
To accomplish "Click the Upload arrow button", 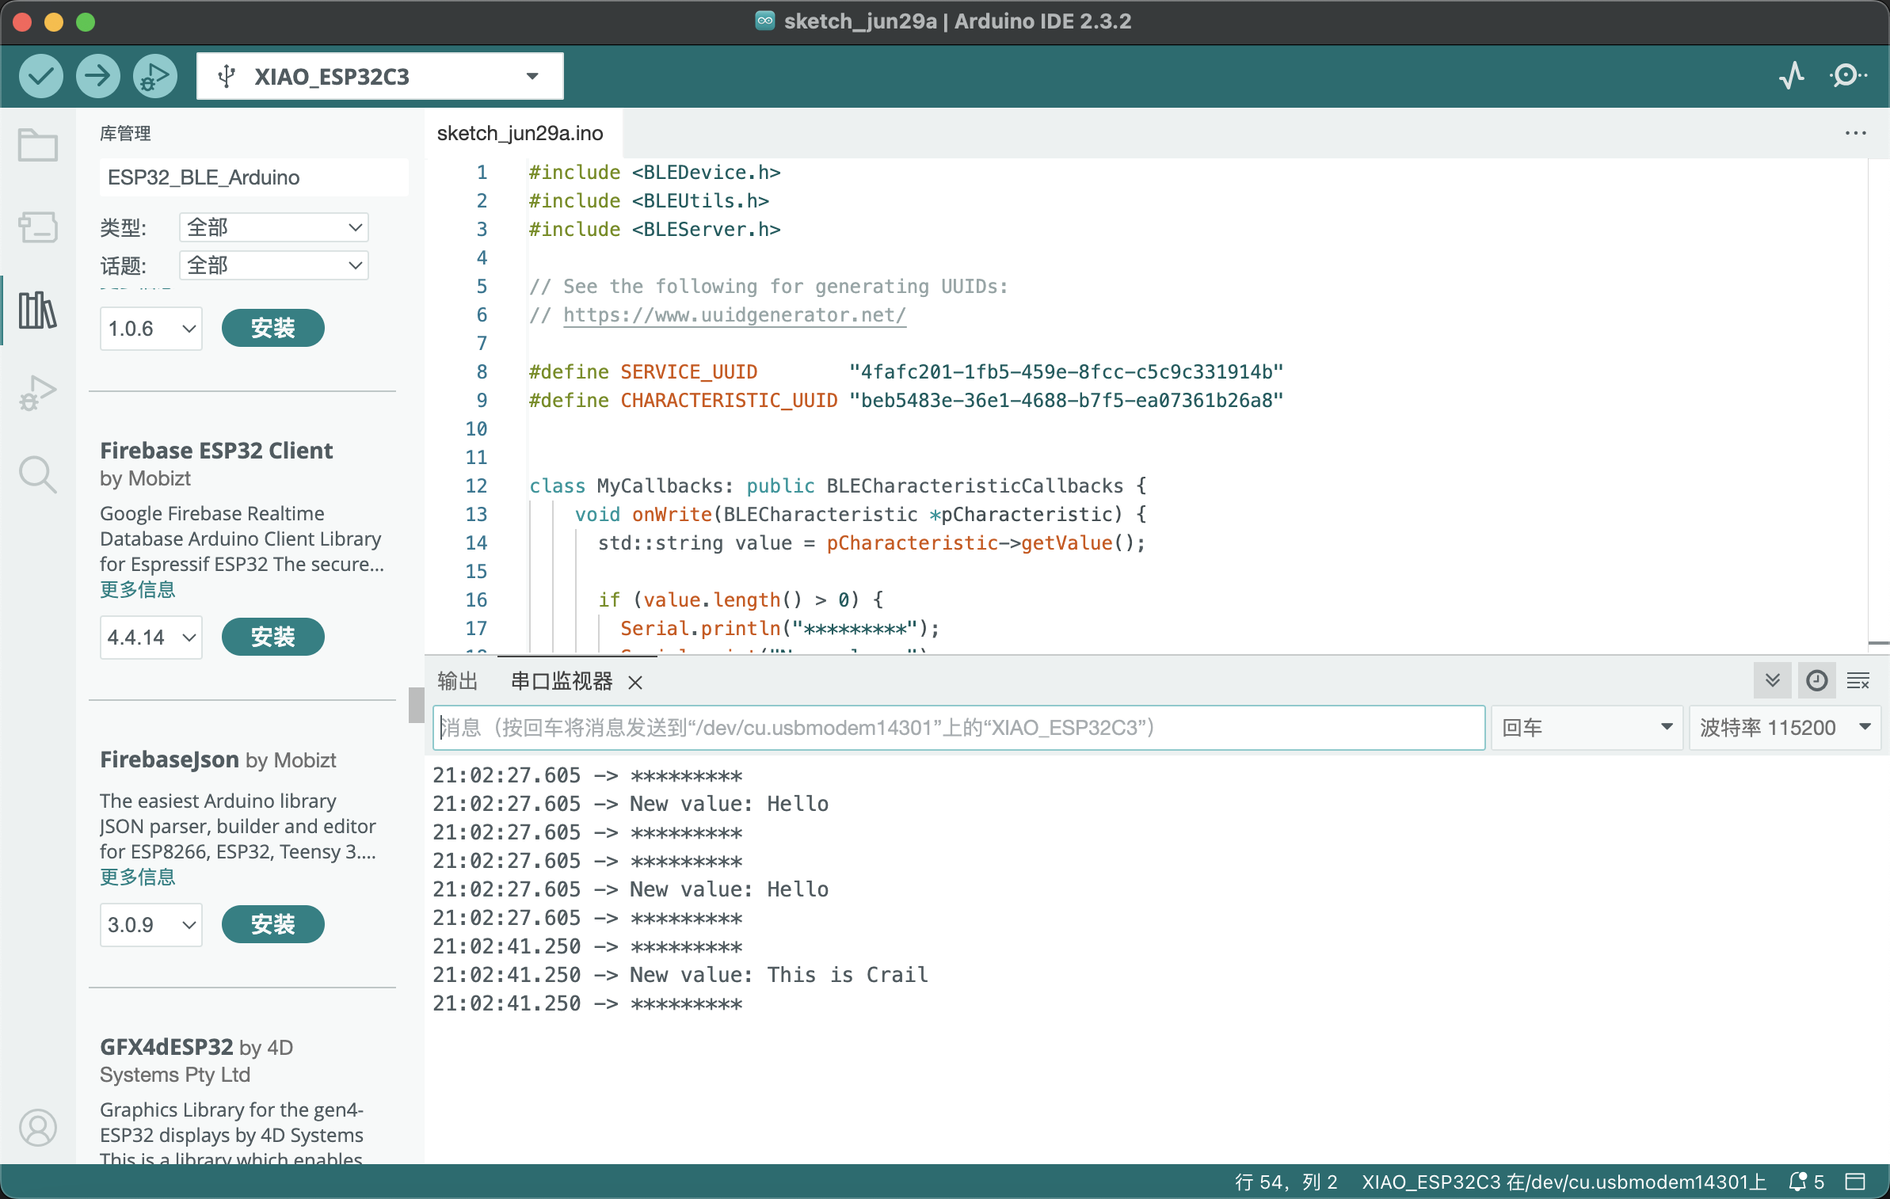I will [x=97, y=76].
